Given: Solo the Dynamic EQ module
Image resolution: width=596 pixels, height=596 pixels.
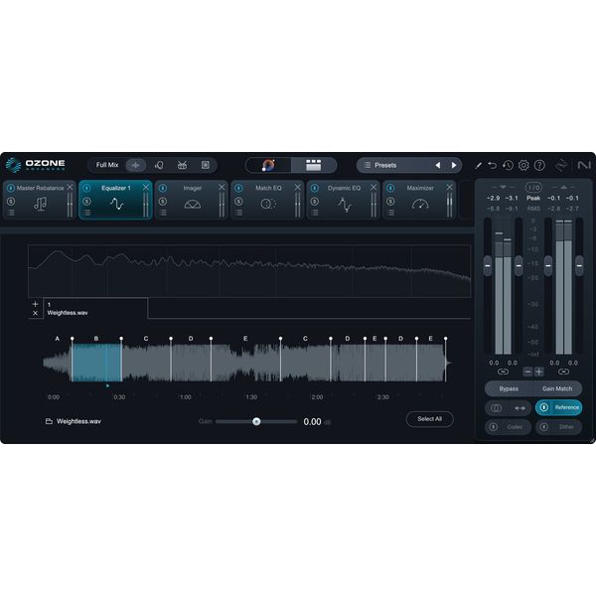Looking at the screenshot, I should pos(315,201).
